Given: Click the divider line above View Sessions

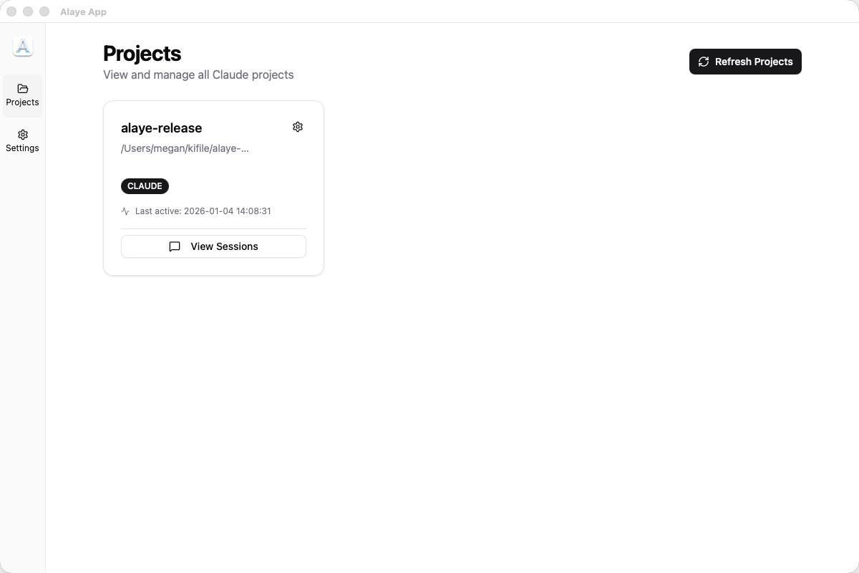Looking at the screenshot, I should [x=213, y=228].
